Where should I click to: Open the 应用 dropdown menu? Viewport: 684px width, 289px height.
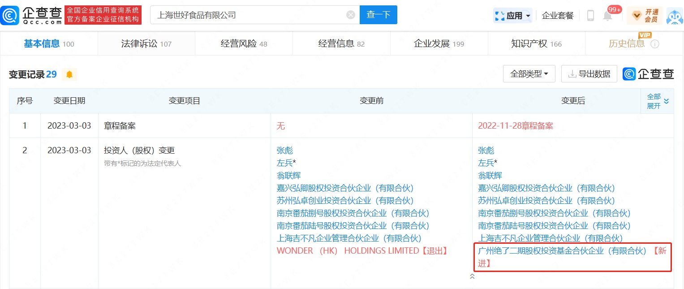pyautogui.click(x=513, y=15)
